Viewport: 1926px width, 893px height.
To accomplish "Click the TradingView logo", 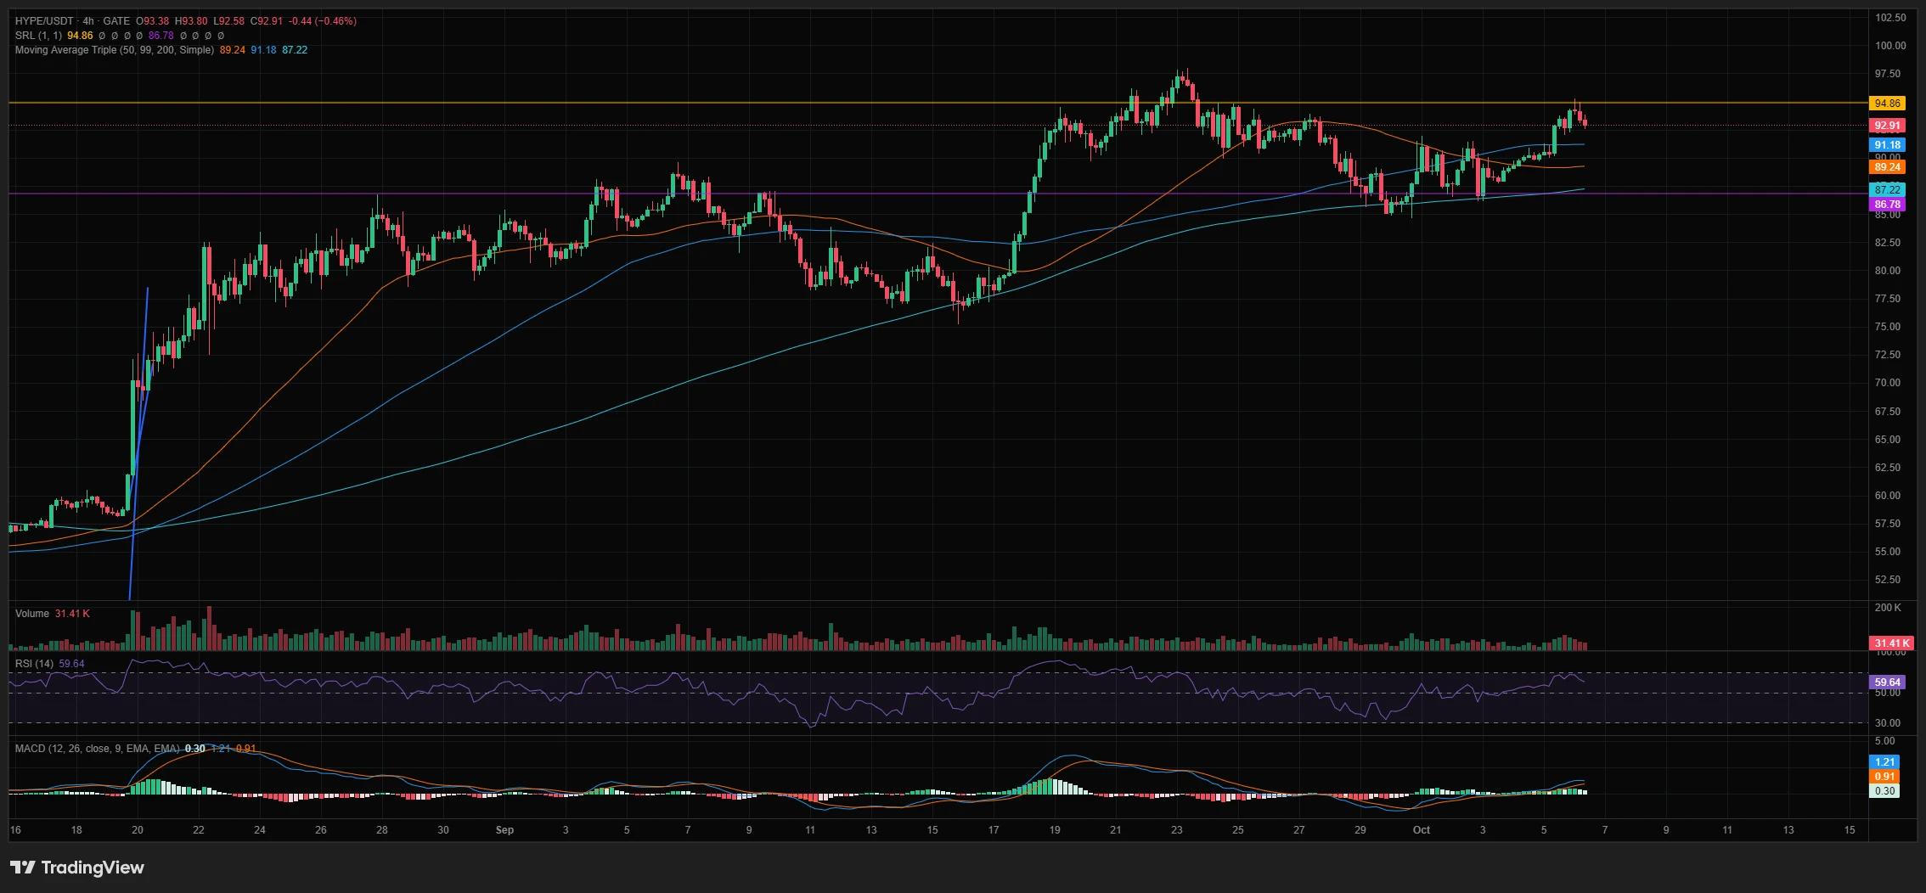I will click(77, 868).
